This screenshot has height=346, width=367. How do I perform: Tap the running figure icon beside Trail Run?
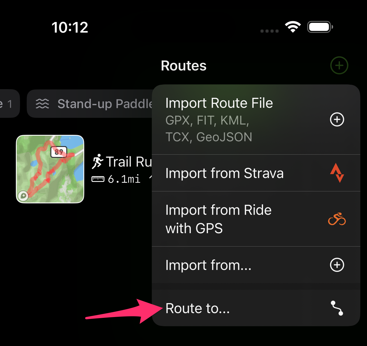click(x=97, y=162)
